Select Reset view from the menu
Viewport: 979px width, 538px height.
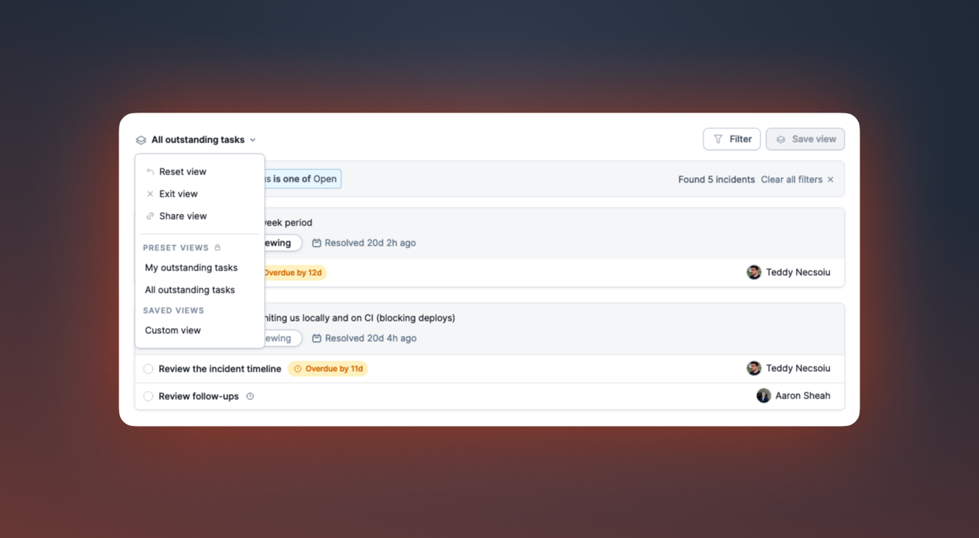pyautogui.click(x=183, y=172)
